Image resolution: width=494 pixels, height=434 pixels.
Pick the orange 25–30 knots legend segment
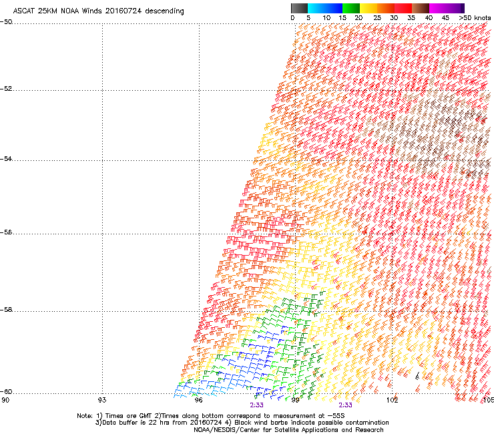[x=386, y=8]
